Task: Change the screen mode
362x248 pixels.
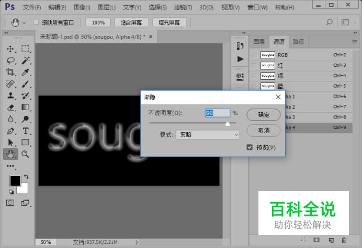Action: [x=25, y=203]
